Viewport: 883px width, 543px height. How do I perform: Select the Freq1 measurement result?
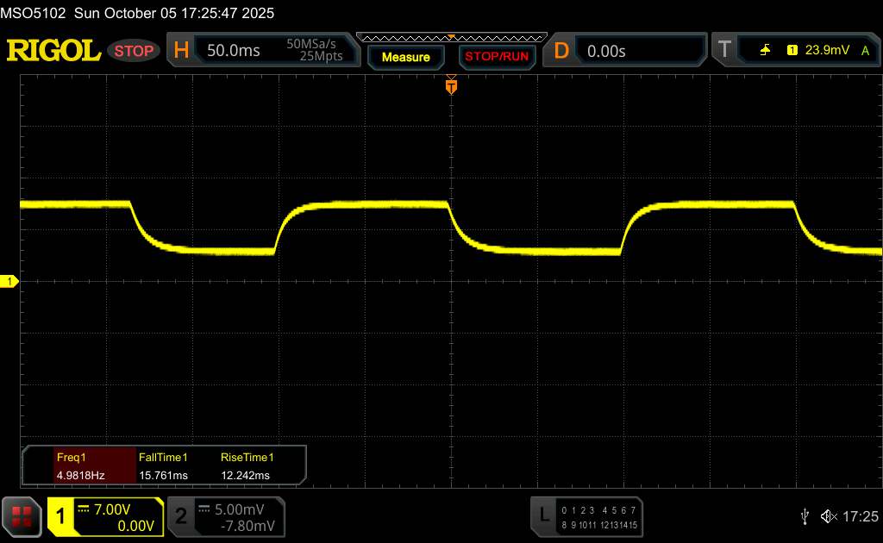tap(79, 466)
